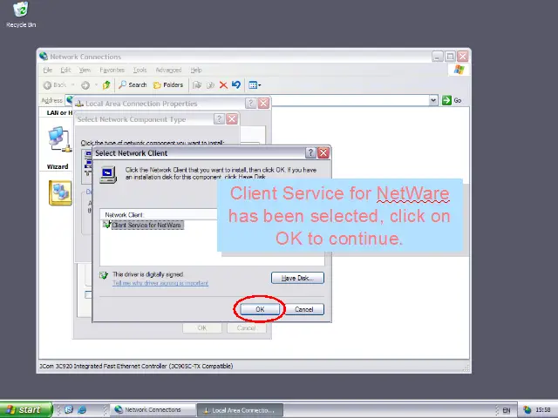Open the Tools menu
This screenshot has height=418, width=558.
(139, 70)
